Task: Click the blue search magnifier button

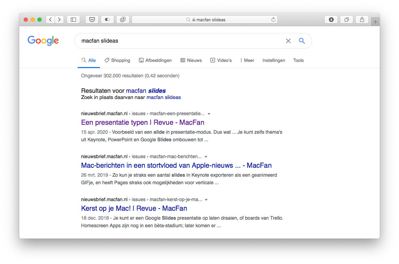Action: 302,41
